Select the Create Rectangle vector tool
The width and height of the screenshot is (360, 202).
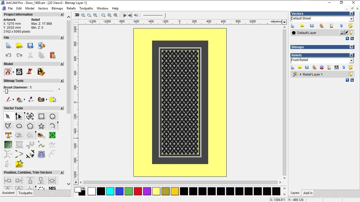point(41,116)
